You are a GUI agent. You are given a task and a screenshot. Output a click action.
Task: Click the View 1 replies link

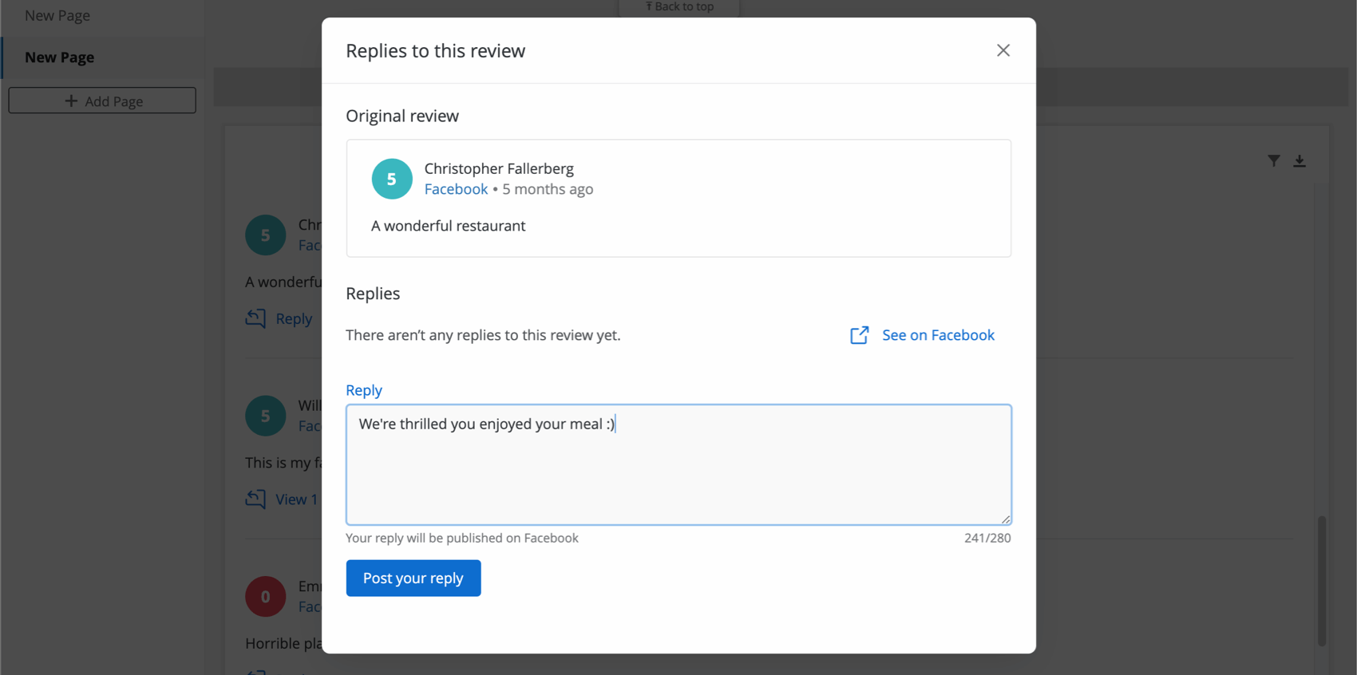click(x=296, y=499)
